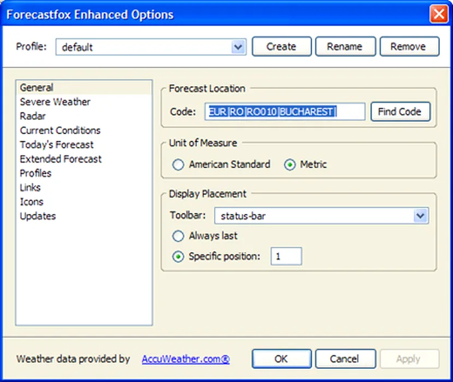Open the Toolbar status-bar dropdown

point(321,216)
